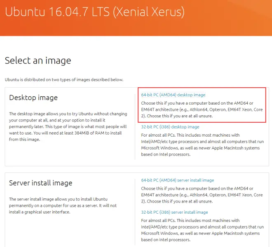Open the 64-bit PC (AMD64) desktop image link
272x247 pixels.
click(x=173, y=95)
